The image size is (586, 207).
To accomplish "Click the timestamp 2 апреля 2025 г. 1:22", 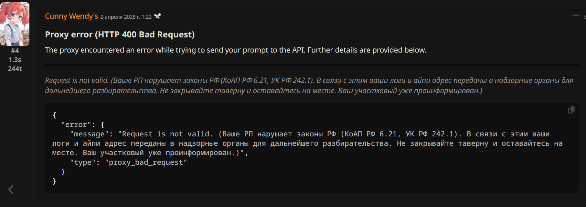I will [x=126, y=17].
